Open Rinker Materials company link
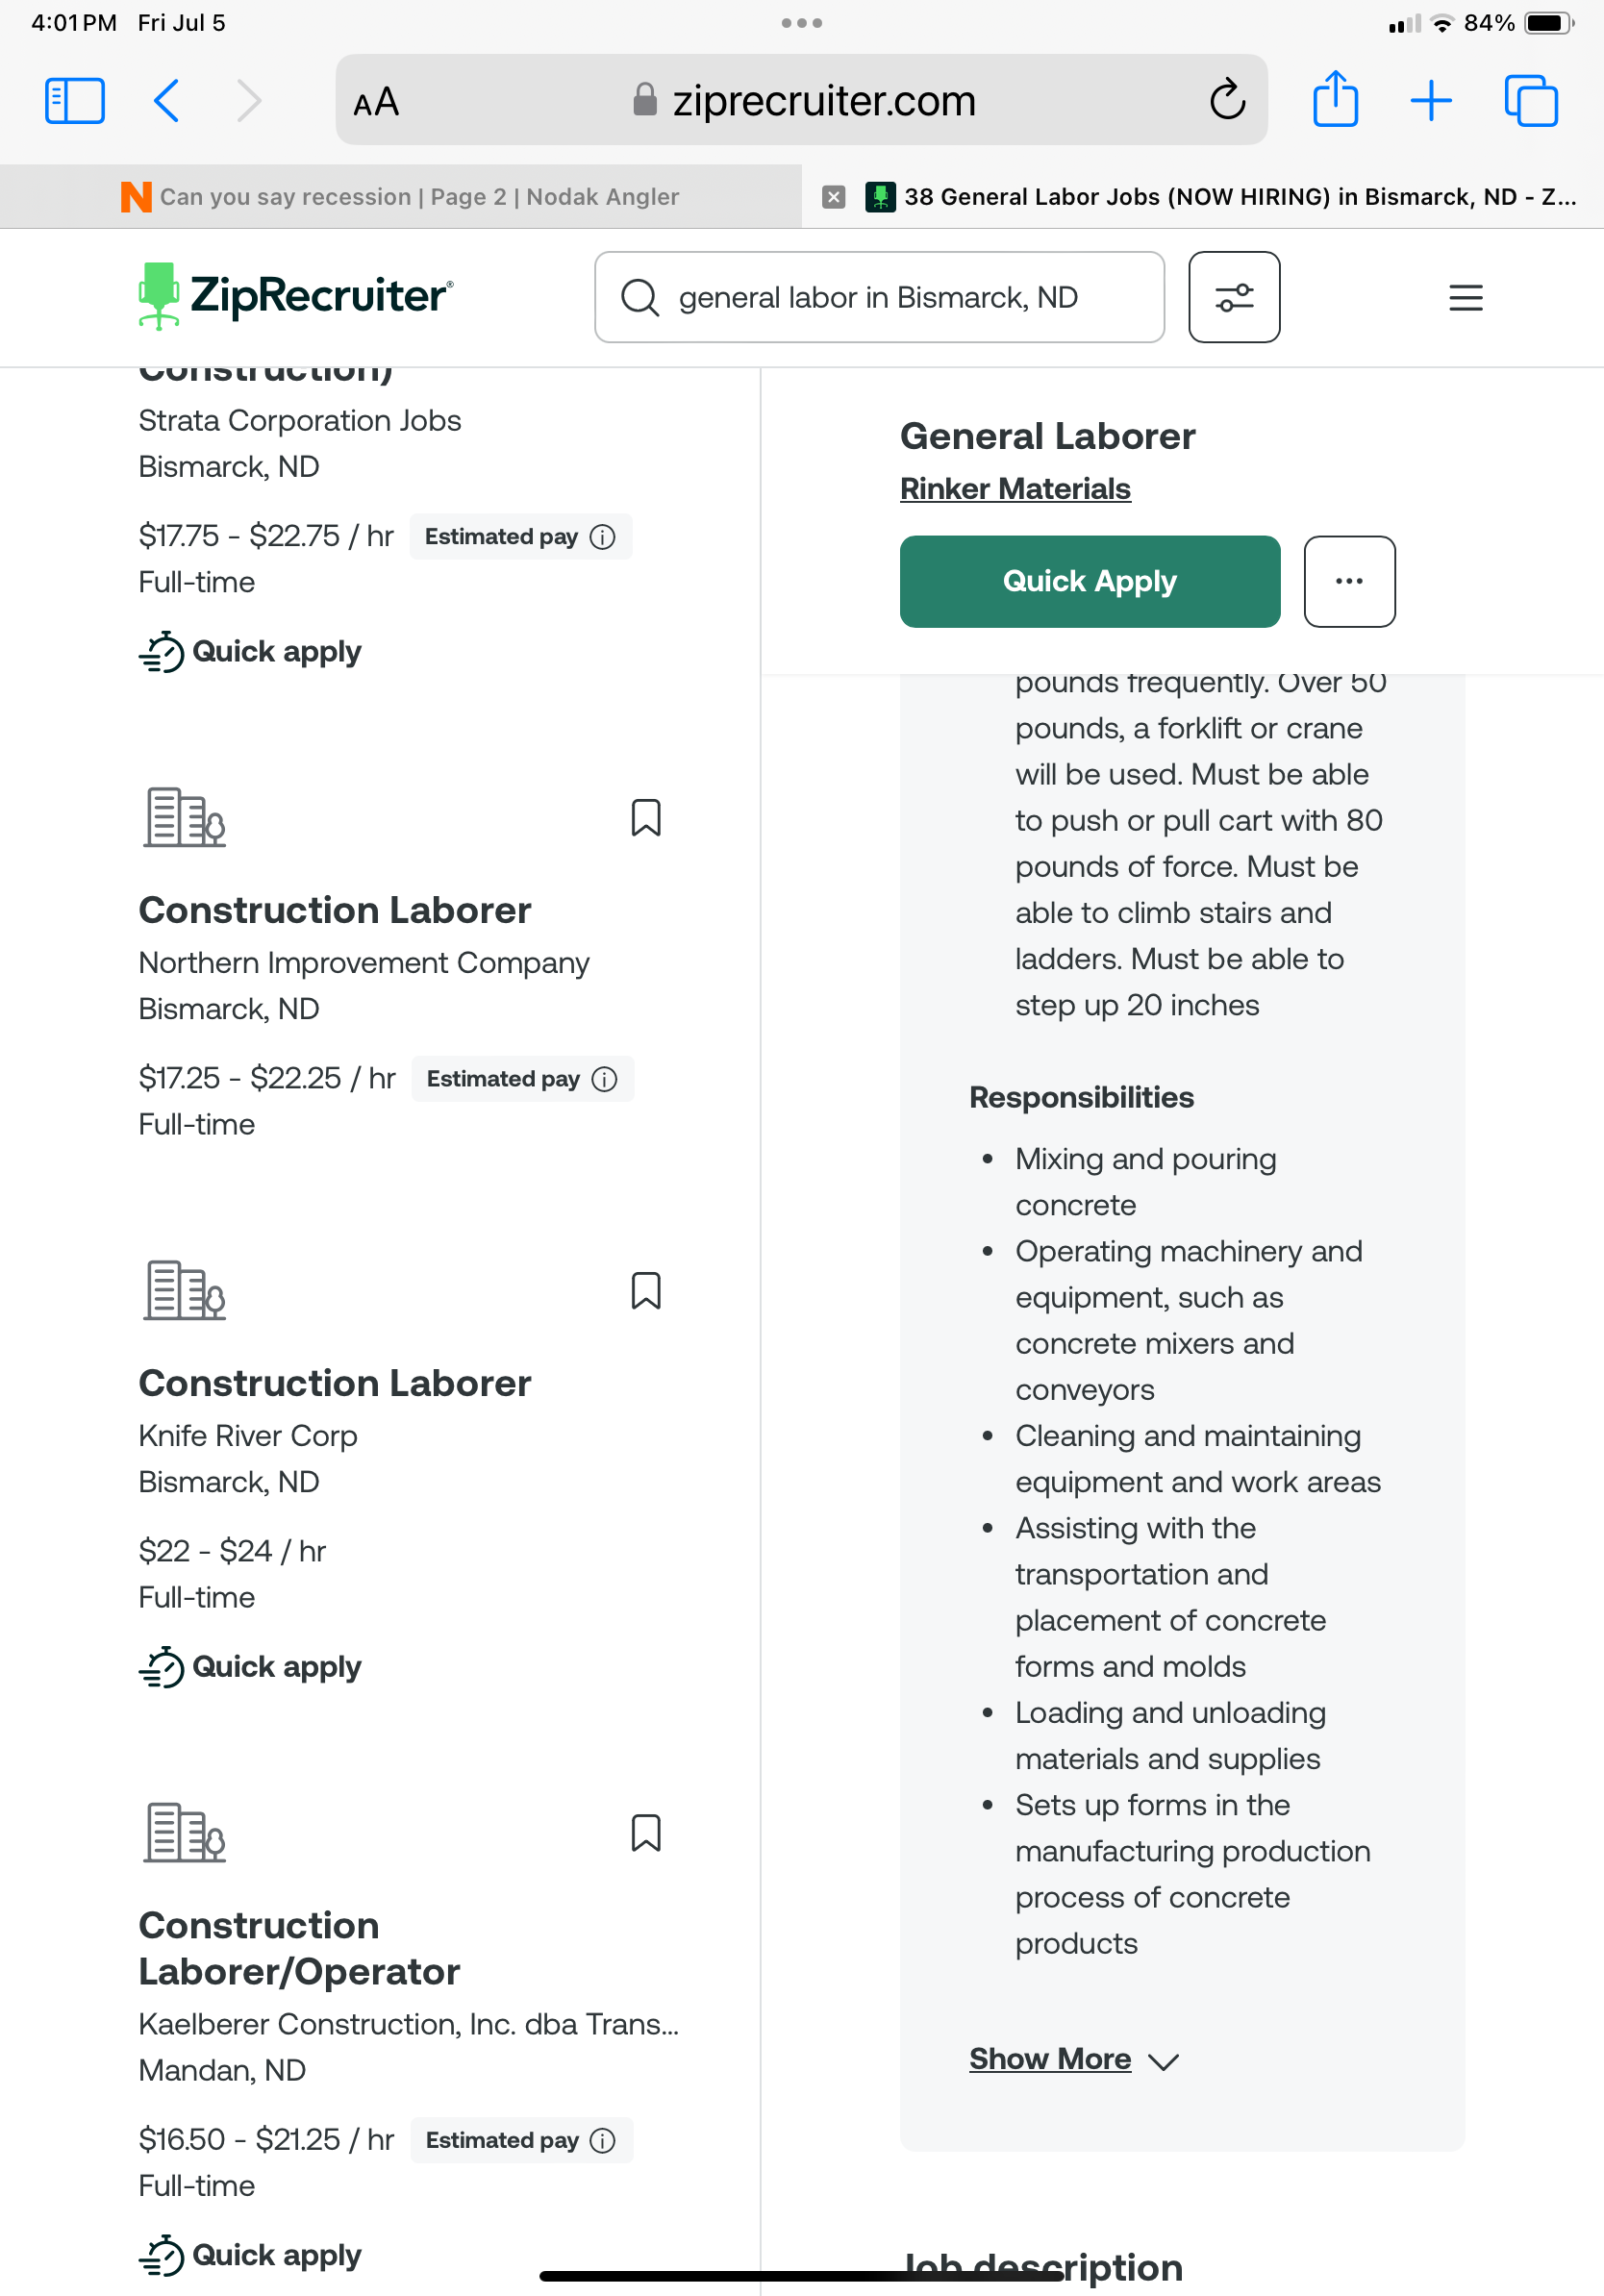Viewport: 1604px width, 2296px height. [x=1015, y=489]
